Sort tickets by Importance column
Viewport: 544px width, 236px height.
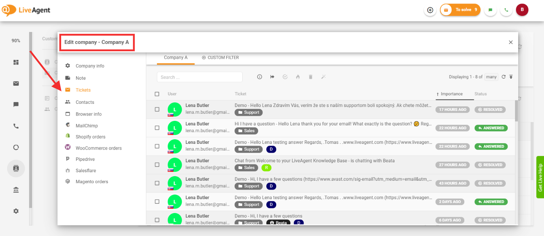[452, 94]
